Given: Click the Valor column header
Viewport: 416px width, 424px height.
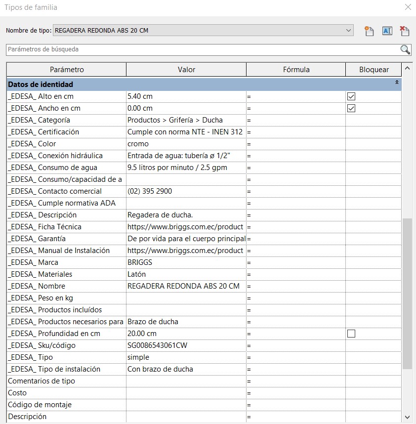Looking at the screenshot, I should point(186,70).
